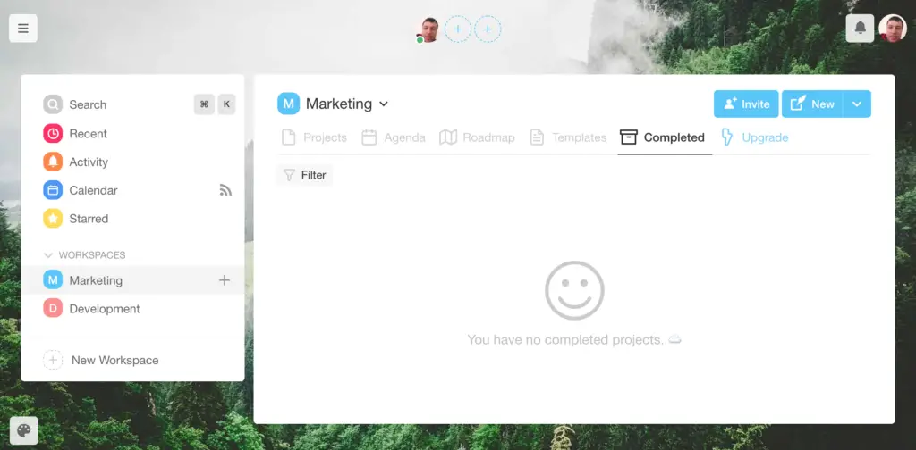
Task: Click the second dashed add-member circle
Action: click(488, 29)
